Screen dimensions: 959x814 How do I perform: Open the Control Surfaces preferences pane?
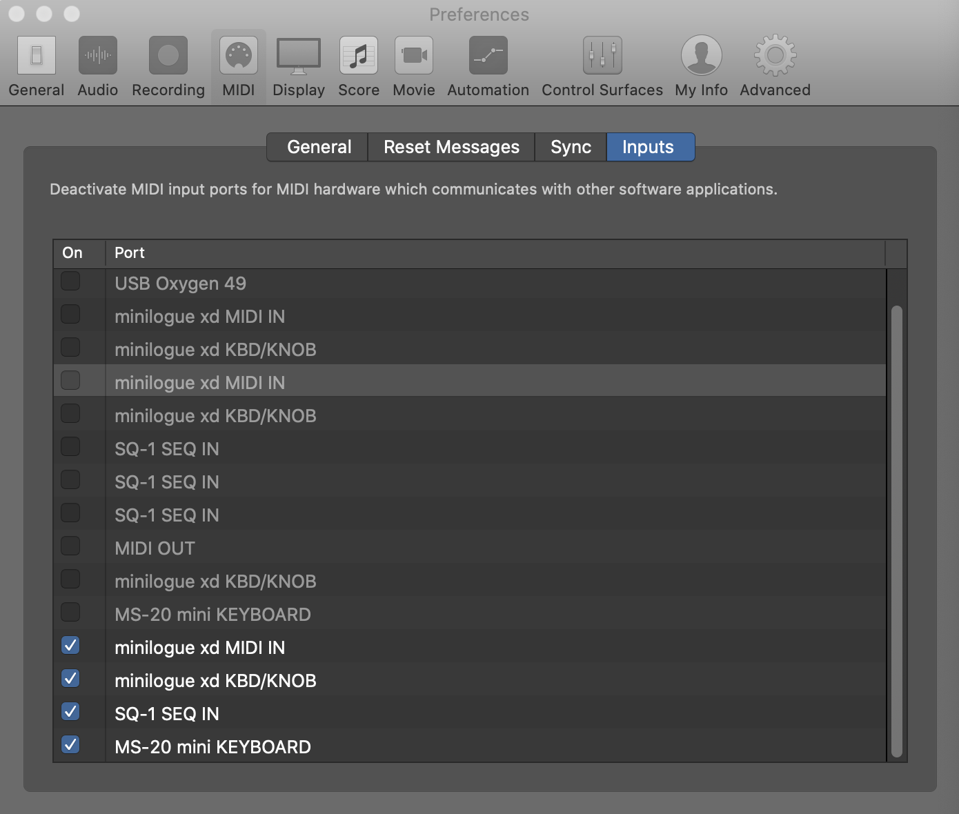click(602, 67)
